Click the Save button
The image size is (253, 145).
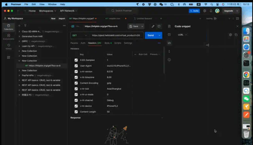pos(134,26)
